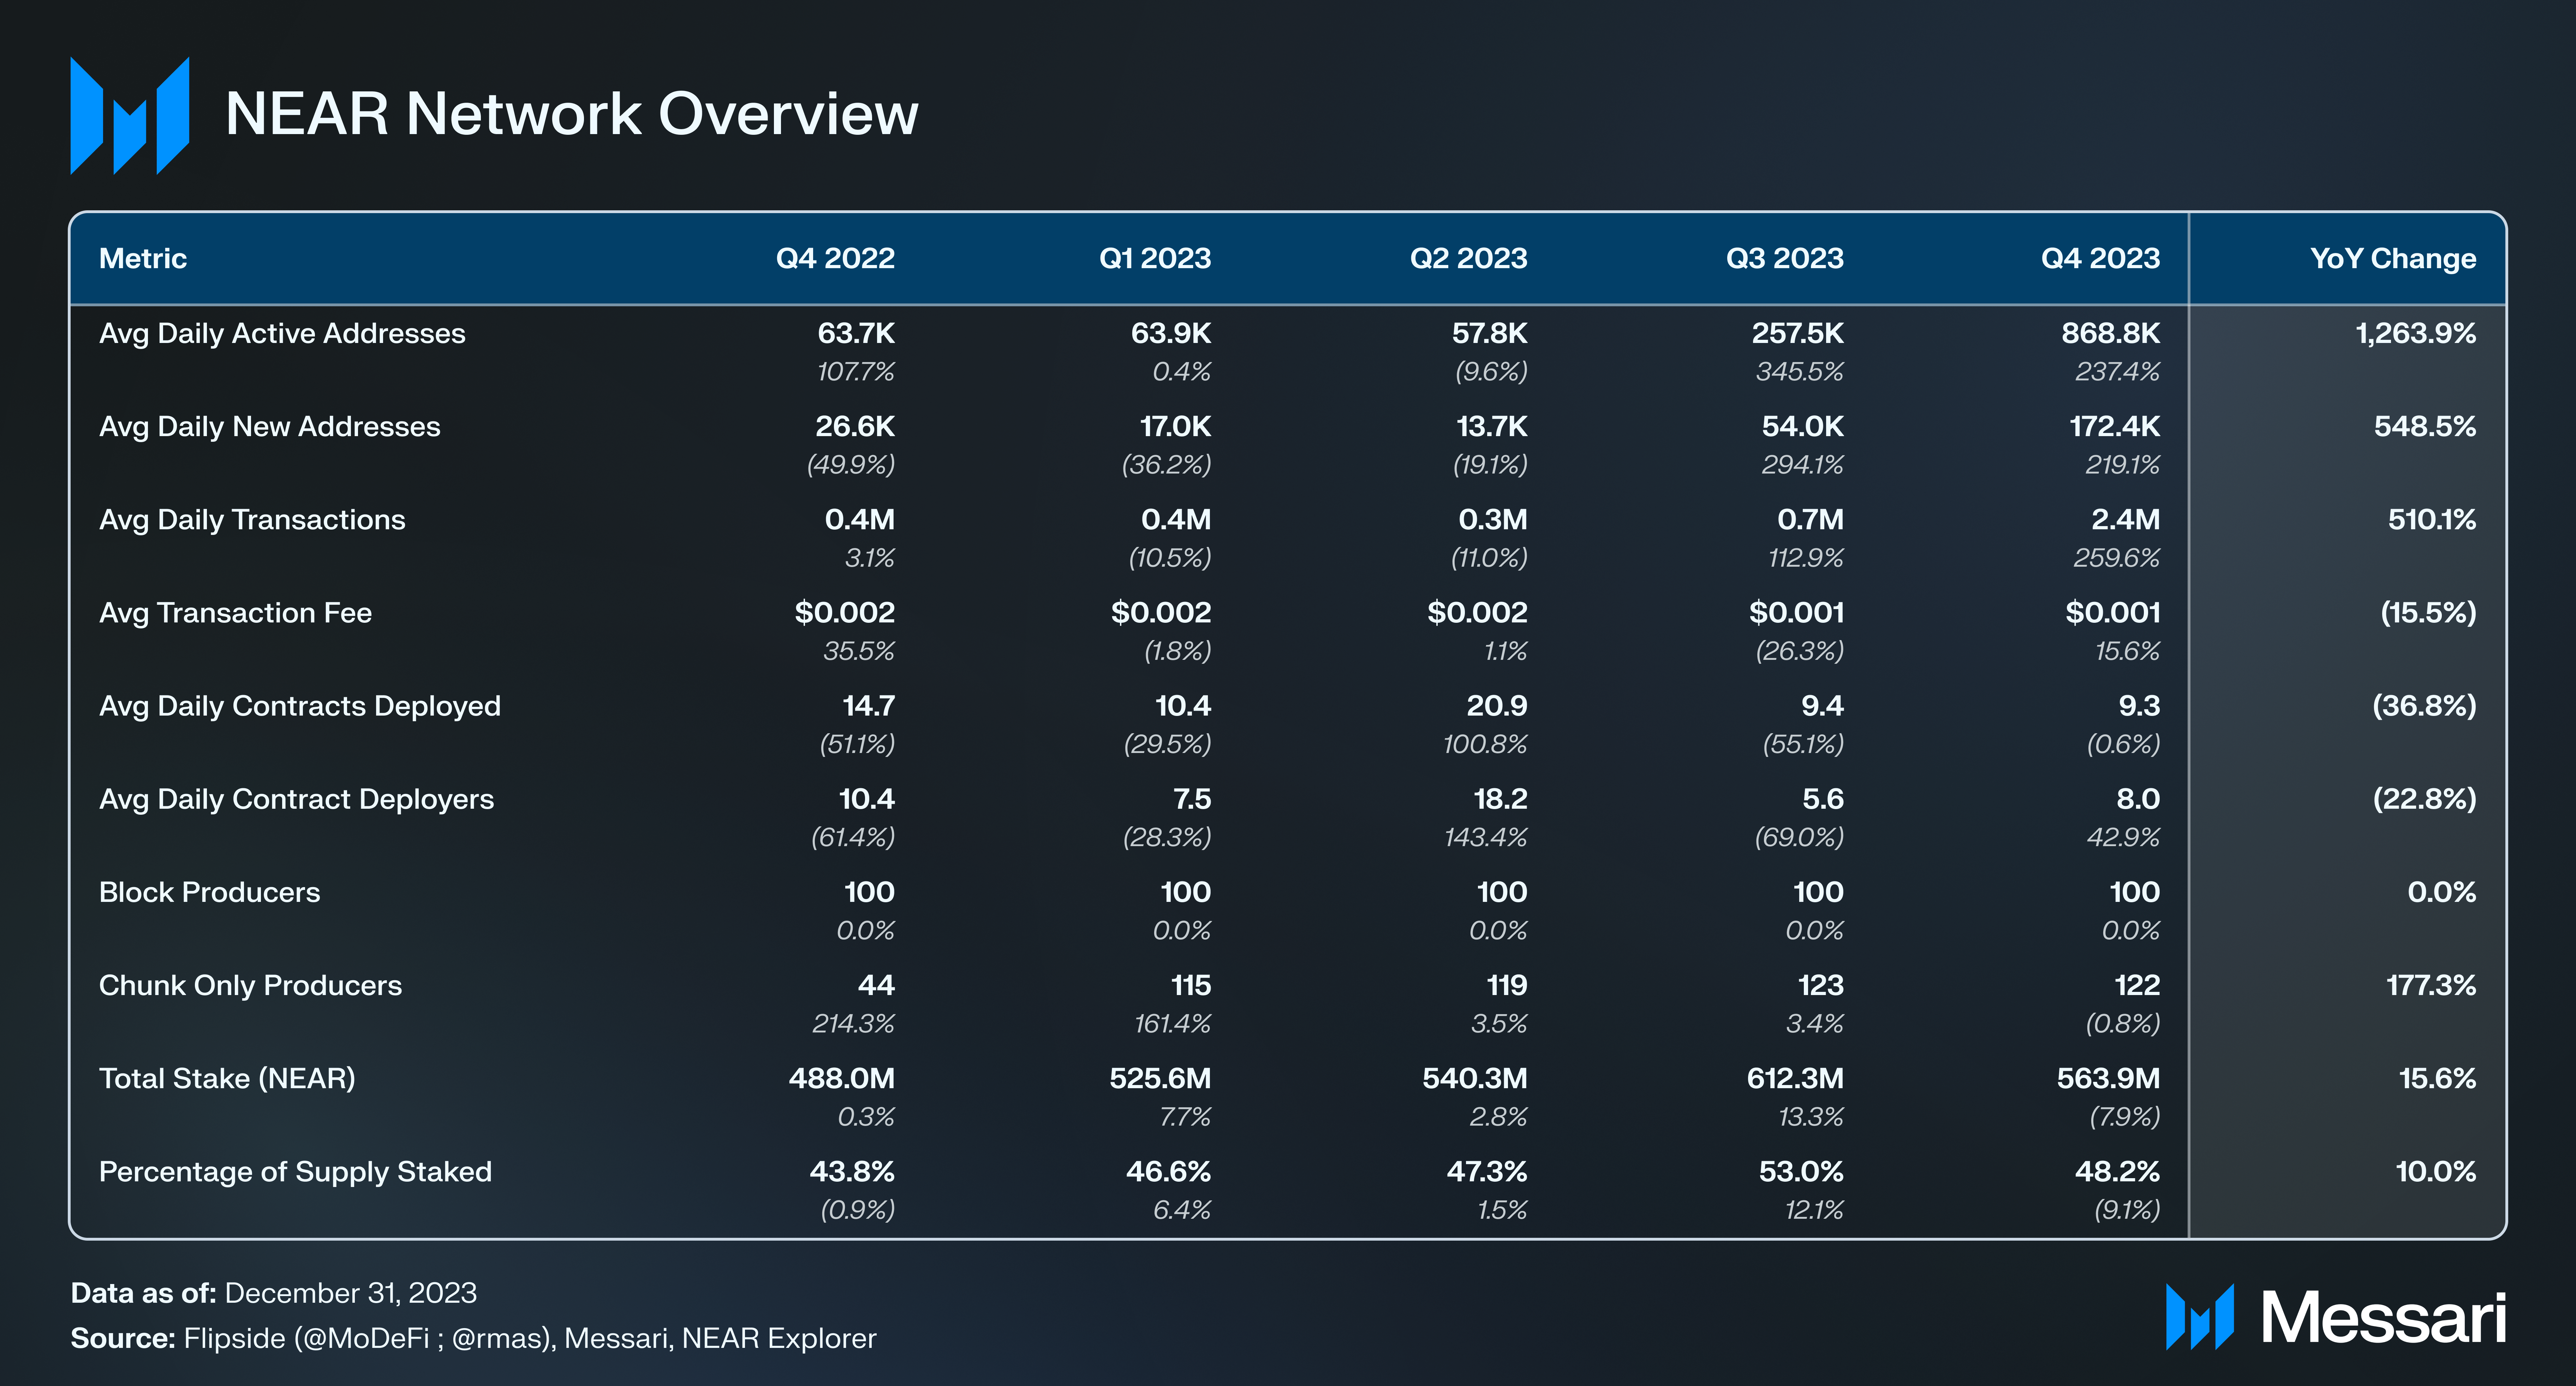Click the 1,263.9% YoY change value

[x=2416, y=334]
